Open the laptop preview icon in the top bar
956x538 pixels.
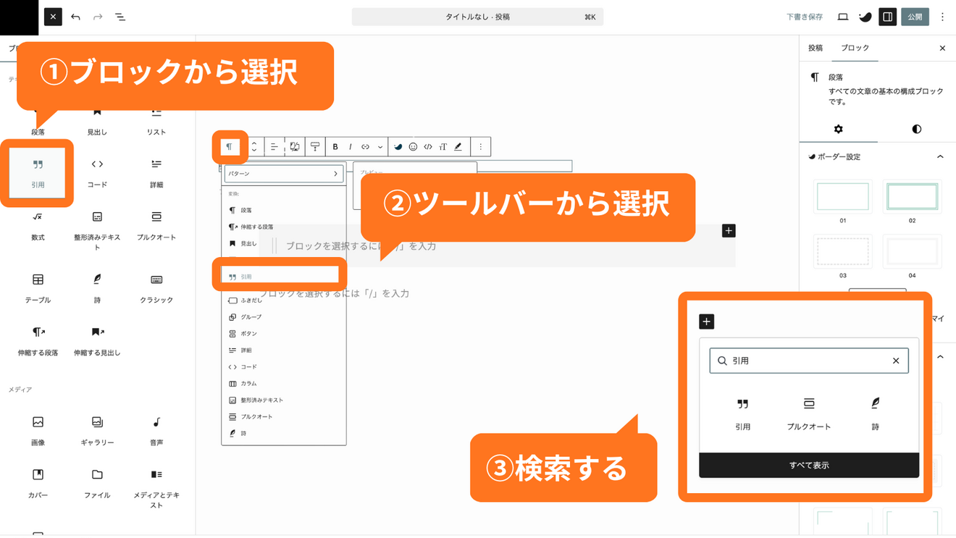point(842,17)
